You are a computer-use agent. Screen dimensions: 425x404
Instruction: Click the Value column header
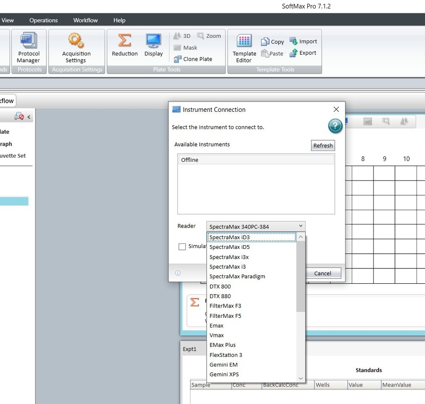tap(364, 385)
